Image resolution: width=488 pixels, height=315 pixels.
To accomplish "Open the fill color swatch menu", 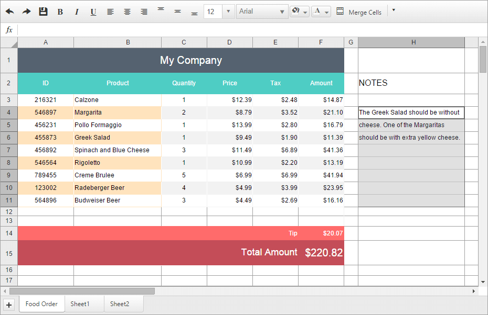I will 305,12.
